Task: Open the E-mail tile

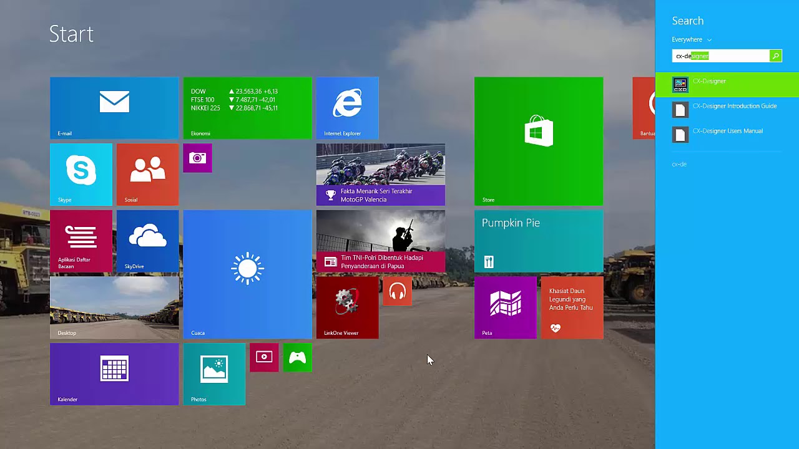Action: (114, 108)
